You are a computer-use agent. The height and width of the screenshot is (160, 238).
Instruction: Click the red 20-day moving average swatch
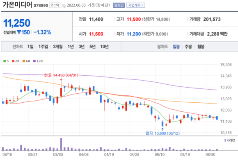[13, 61]
